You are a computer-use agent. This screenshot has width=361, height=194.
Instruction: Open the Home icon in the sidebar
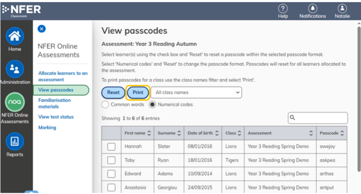pos(15,36)
